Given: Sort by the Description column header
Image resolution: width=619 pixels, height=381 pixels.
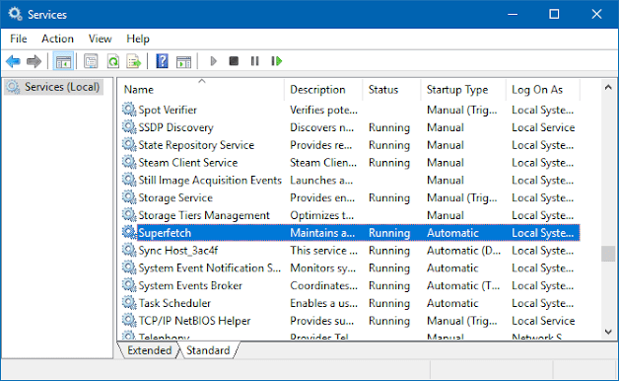Looking at the screenshot, I should coord(322,90).
